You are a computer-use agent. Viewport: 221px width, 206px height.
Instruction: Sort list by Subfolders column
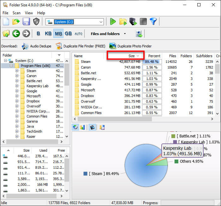204,56
